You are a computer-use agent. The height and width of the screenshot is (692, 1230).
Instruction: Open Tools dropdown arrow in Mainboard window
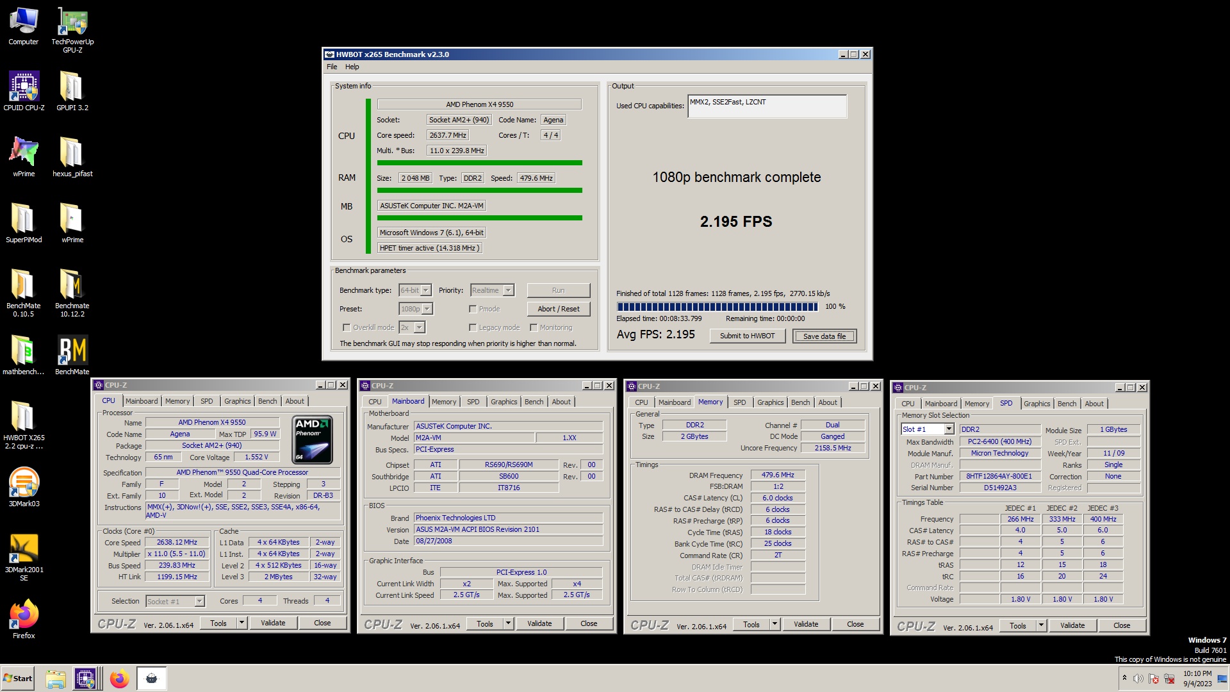click(x=508, y=623)
